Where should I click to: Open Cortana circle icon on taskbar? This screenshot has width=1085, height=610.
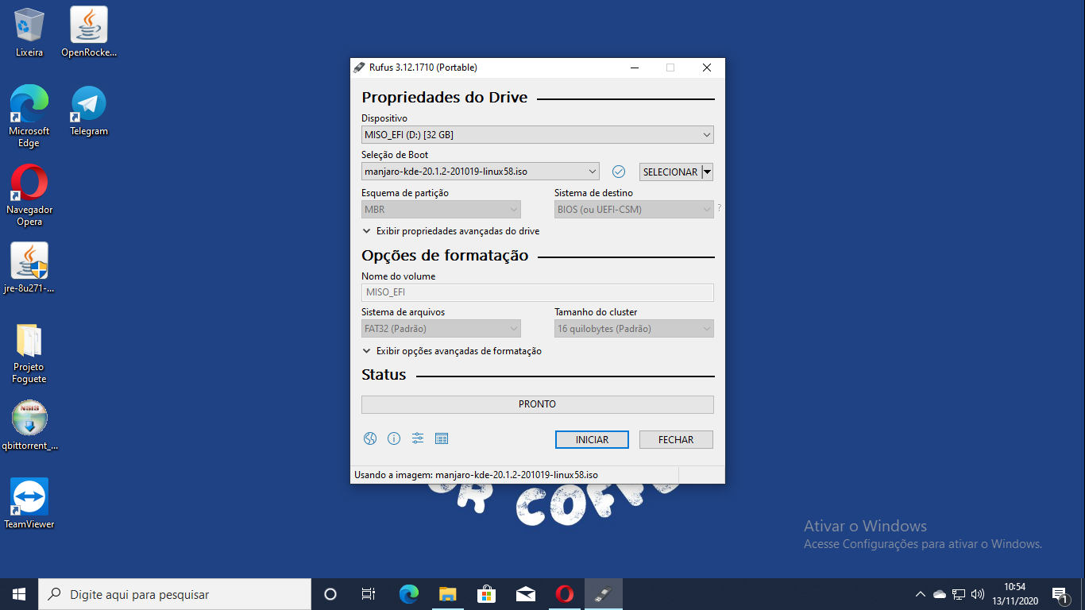[330, 594]
